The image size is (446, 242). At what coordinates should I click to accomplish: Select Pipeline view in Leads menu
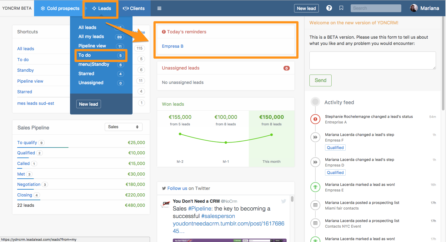pos(92,46)
